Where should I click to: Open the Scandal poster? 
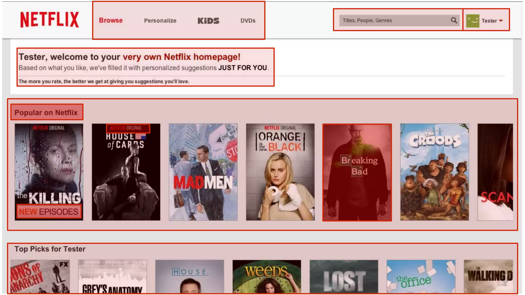pyautogui.click(x=495, y=172)
